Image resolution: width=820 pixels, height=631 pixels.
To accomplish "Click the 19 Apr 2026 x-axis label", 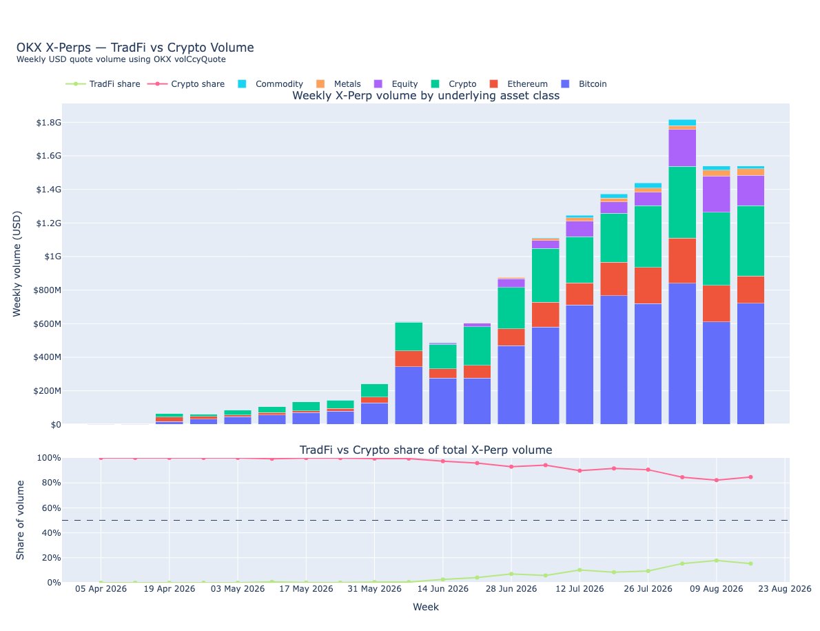I will [169, 589].
